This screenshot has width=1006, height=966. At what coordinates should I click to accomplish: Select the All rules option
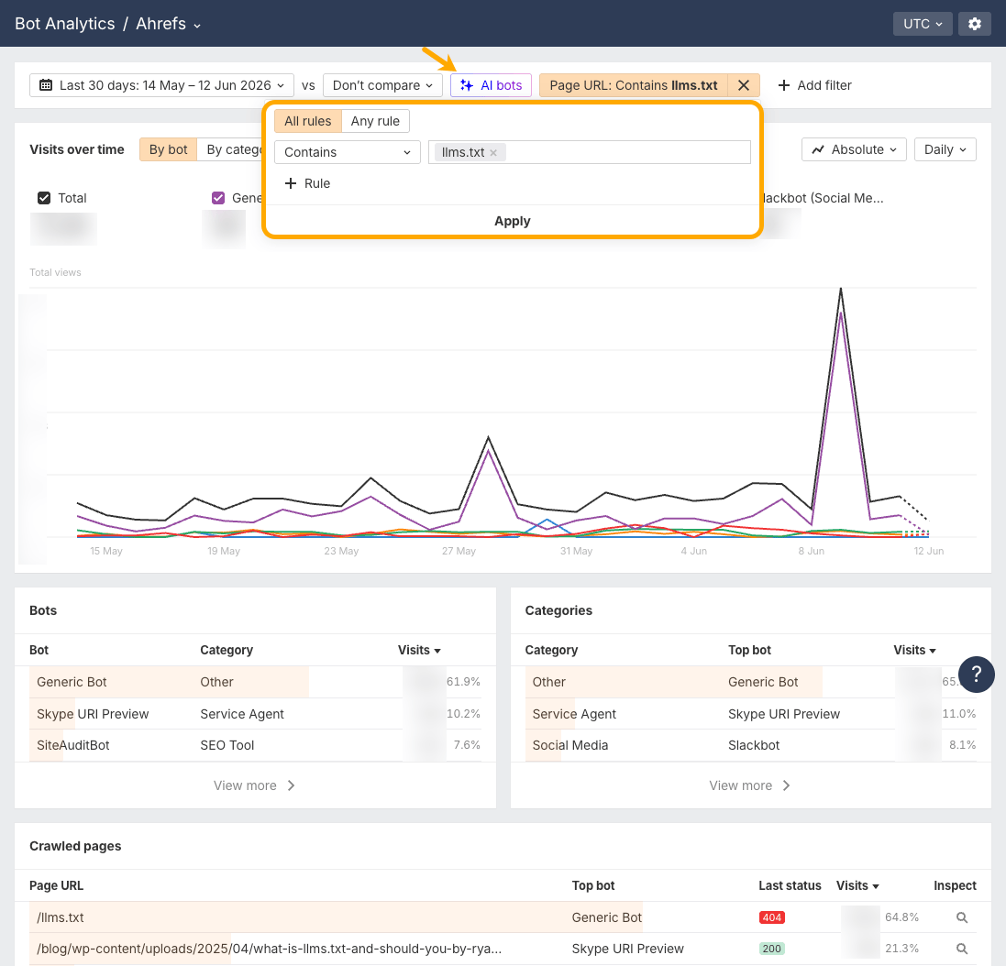[308, 121]
